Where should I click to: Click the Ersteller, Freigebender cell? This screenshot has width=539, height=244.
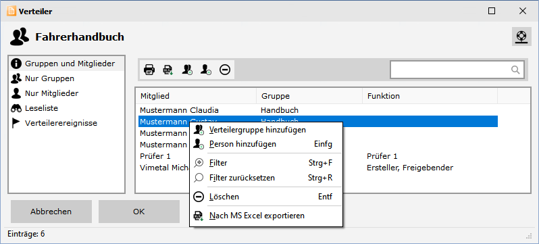(x=410, y=168)
